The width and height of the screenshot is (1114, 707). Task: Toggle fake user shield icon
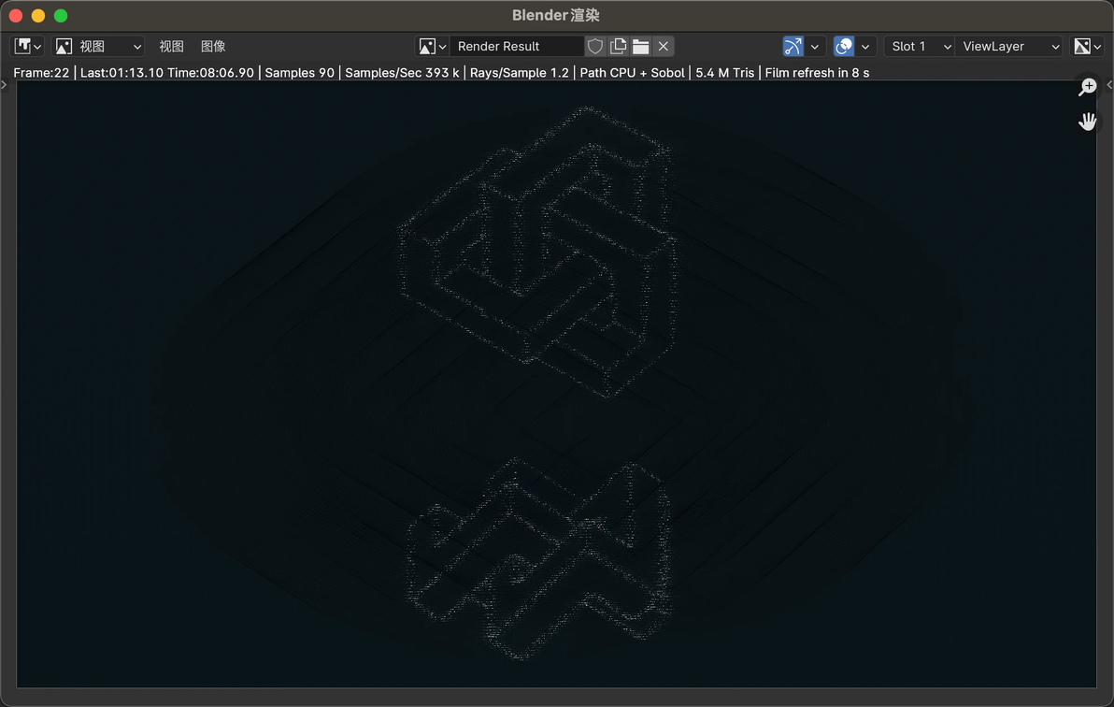[x=595, y=46]
